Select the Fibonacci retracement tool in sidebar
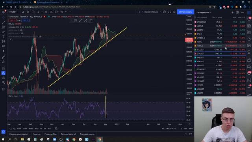 [x=4, y=27]
